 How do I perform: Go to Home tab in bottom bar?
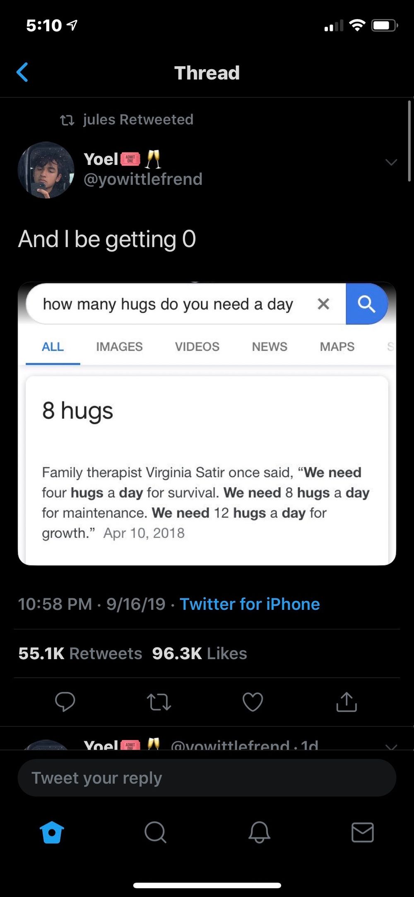click(x=52, y=832)
